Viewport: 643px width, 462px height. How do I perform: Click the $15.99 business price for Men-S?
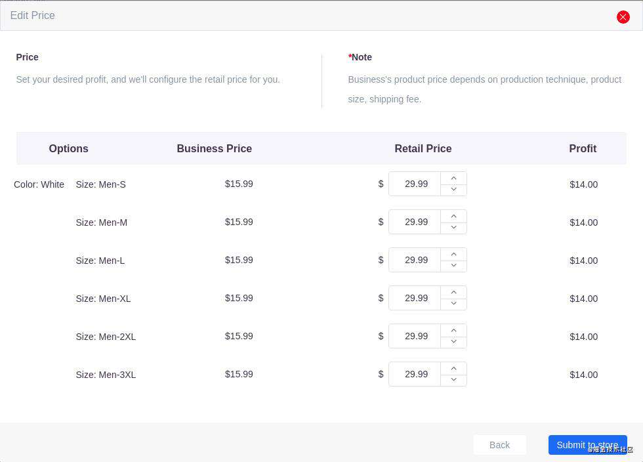(239, 184)
